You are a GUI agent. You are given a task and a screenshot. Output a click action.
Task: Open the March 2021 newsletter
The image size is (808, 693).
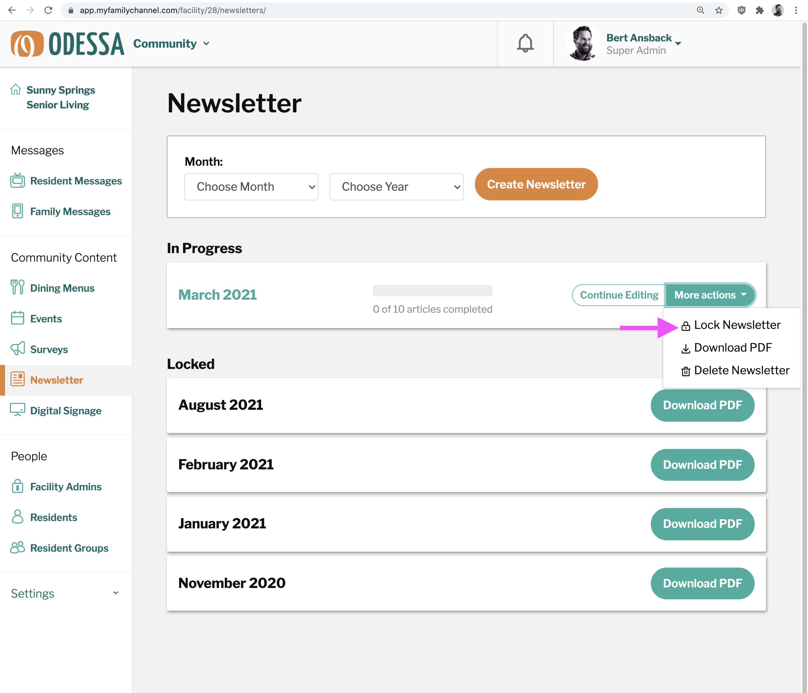click(x=218, y=295)
